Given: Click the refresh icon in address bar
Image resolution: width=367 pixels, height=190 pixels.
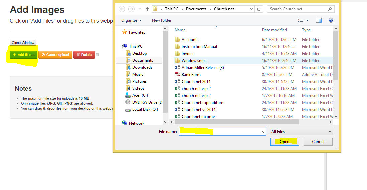Looking at the screenshot, I should pyautogui.click(x=259, y=9).
